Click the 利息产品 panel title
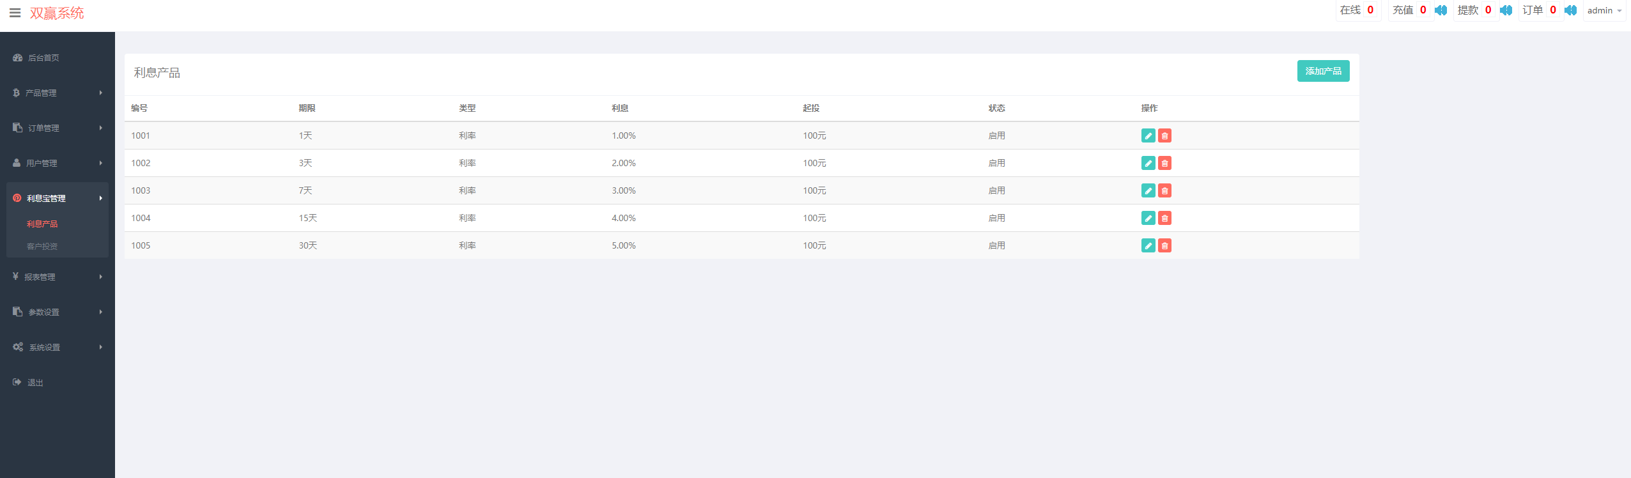Image resolution: width=1631 pixels, height=478 pixels. (x=157, y=73)
